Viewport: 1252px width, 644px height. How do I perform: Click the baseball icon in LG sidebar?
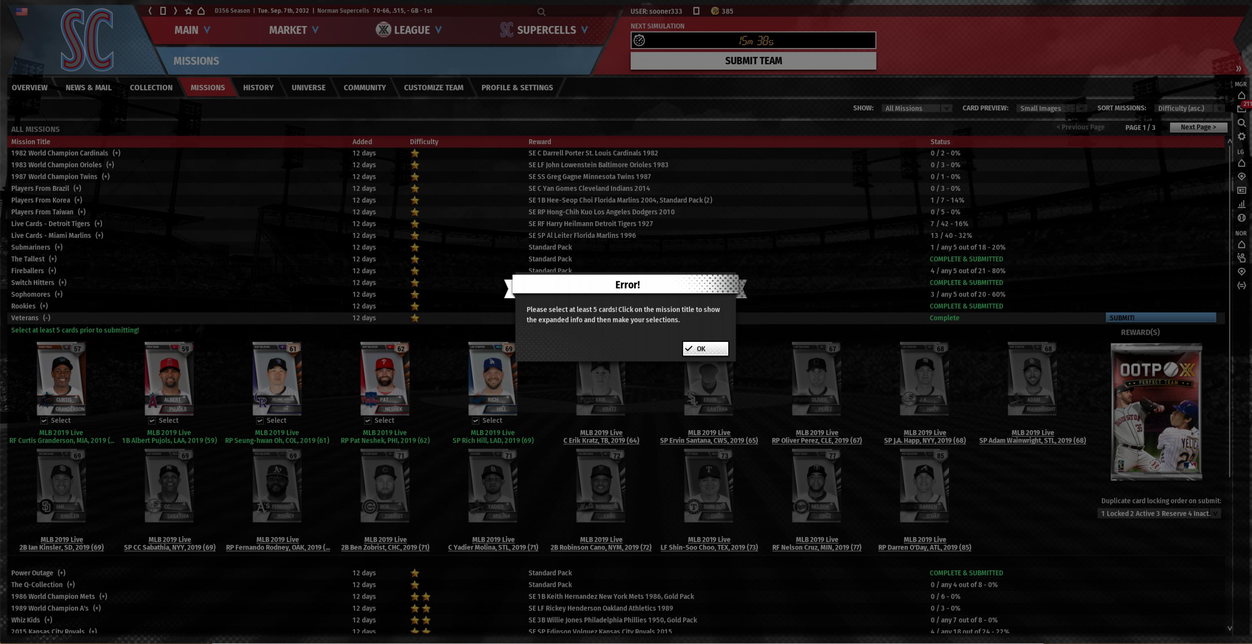pos(1241,218)
